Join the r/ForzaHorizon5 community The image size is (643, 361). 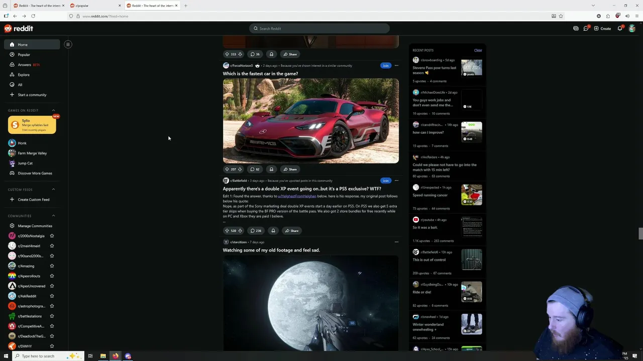(385, 66)
